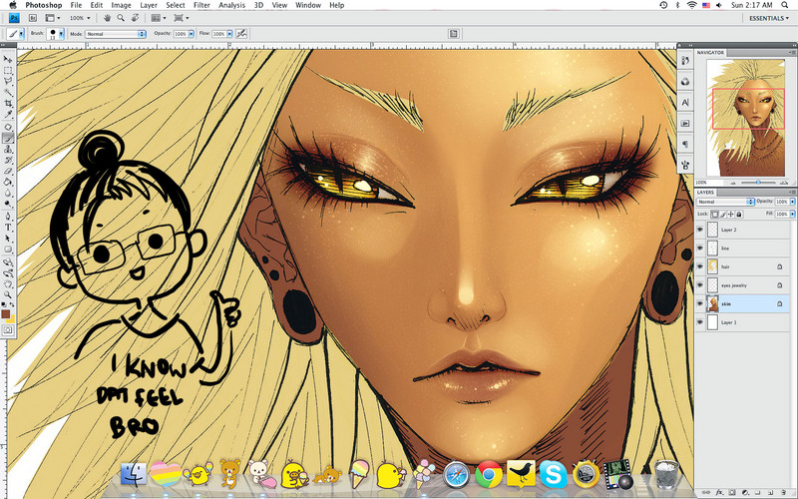Click the Hand tool in application bar
The image size is (798, 499).
tap(108, 18)
